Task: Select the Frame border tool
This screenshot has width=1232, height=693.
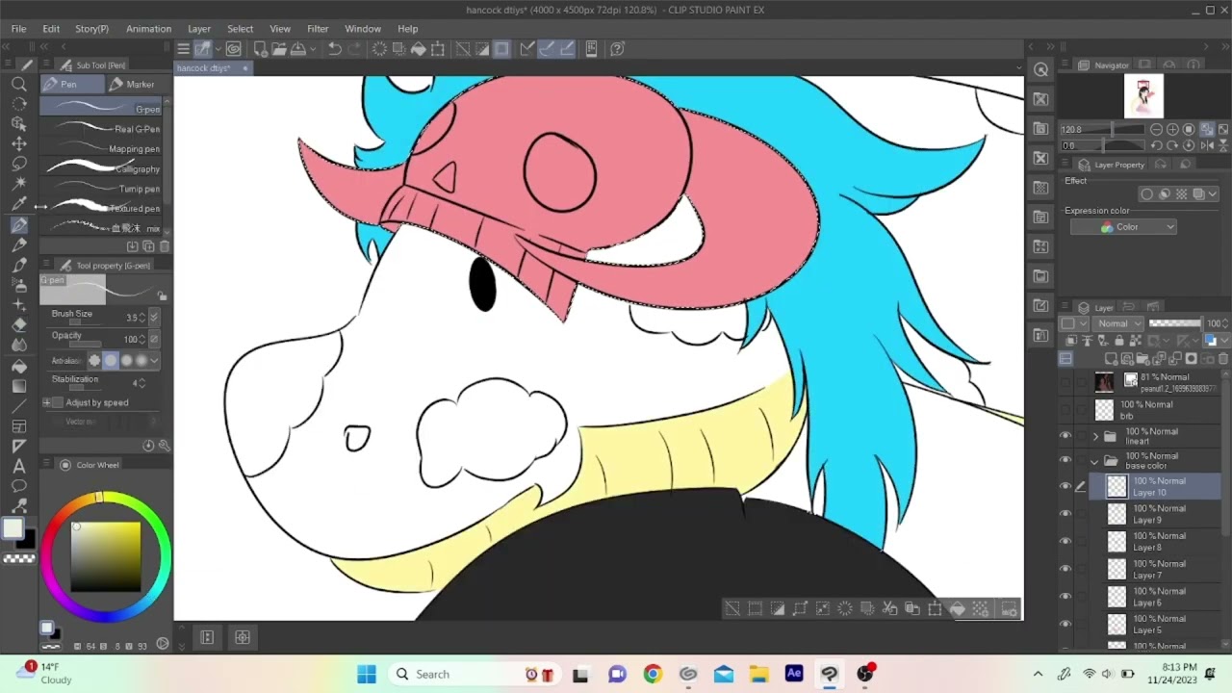Action: tap(18, 426)
